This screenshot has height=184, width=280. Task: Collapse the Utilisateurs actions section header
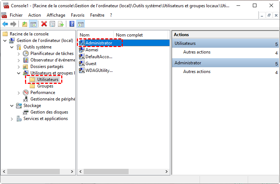point(225,43)
